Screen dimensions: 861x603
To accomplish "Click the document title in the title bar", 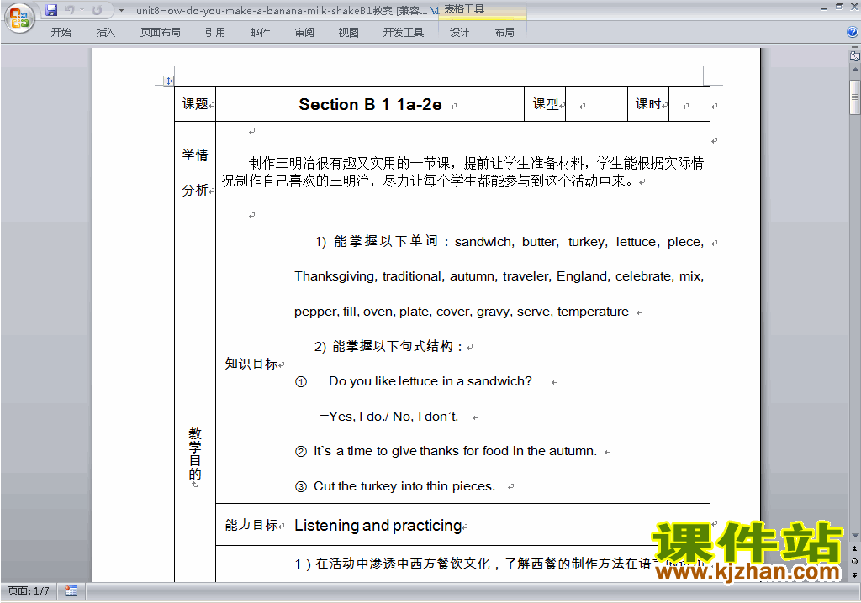I will coord(286,10).
